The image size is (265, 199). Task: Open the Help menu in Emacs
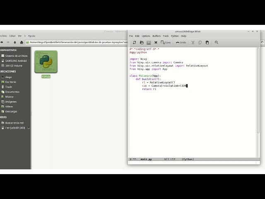pos(183,36)
